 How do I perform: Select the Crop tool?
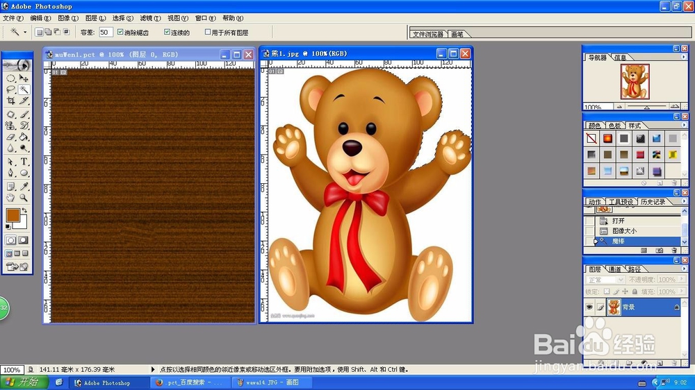pos(10,101)
